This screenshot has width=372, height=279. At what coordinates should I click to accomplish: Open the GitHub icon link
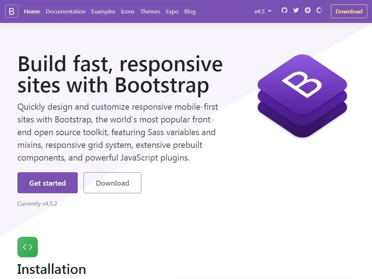click(x=284, y=10)
